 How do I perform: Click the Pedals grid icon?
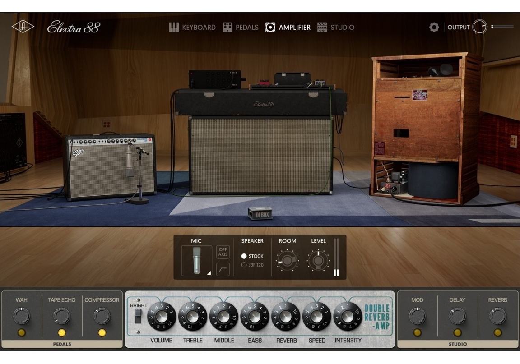coord(227,27)
